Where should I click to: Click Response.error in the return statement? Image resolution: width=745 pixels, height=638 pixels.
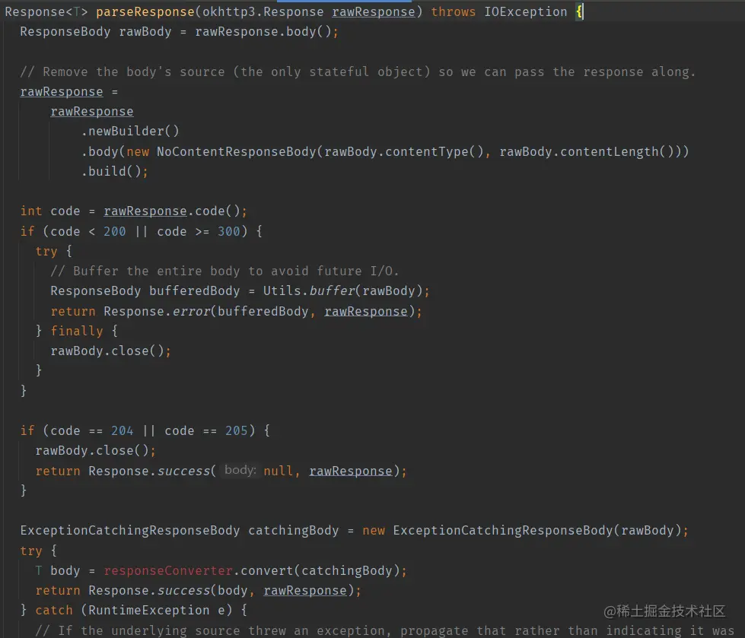pos(157,312)
